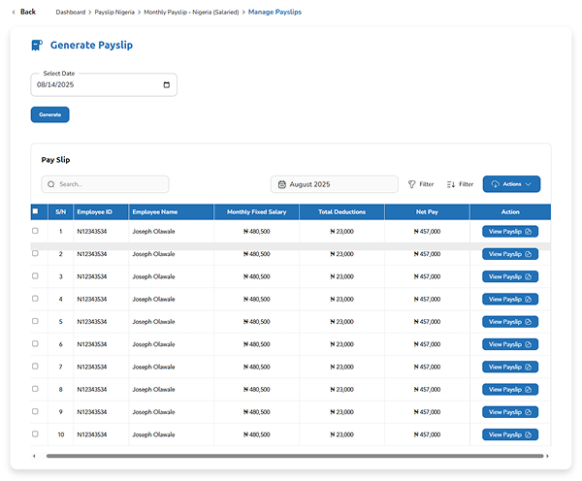
Task: Open the August 2025 month selector
Action: pos(335,184)
